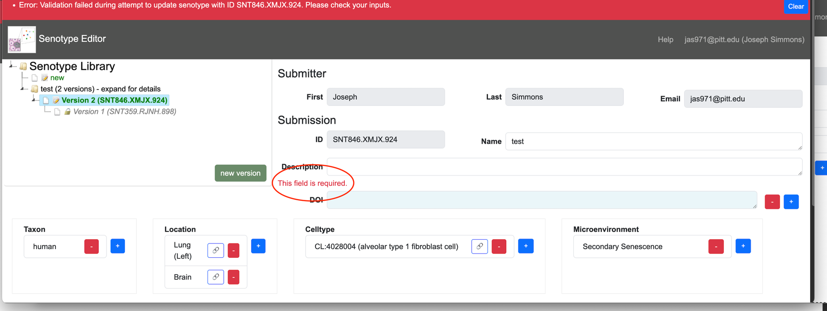Image resolution: width=827 pixels, height=311 pixels.
Task: Click the new version button
Action: pyautogui.click(x=240, y=173)
